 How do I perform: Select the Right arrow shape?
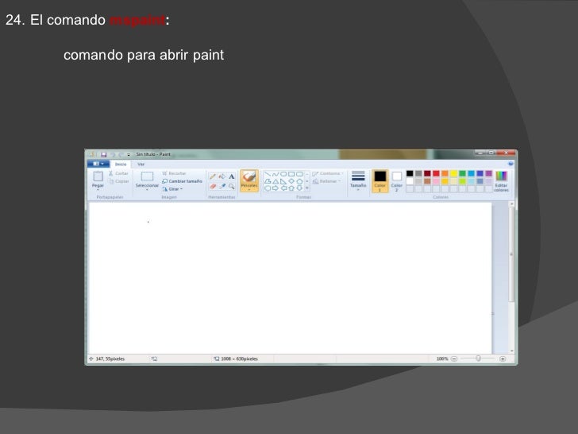point(276,188)
